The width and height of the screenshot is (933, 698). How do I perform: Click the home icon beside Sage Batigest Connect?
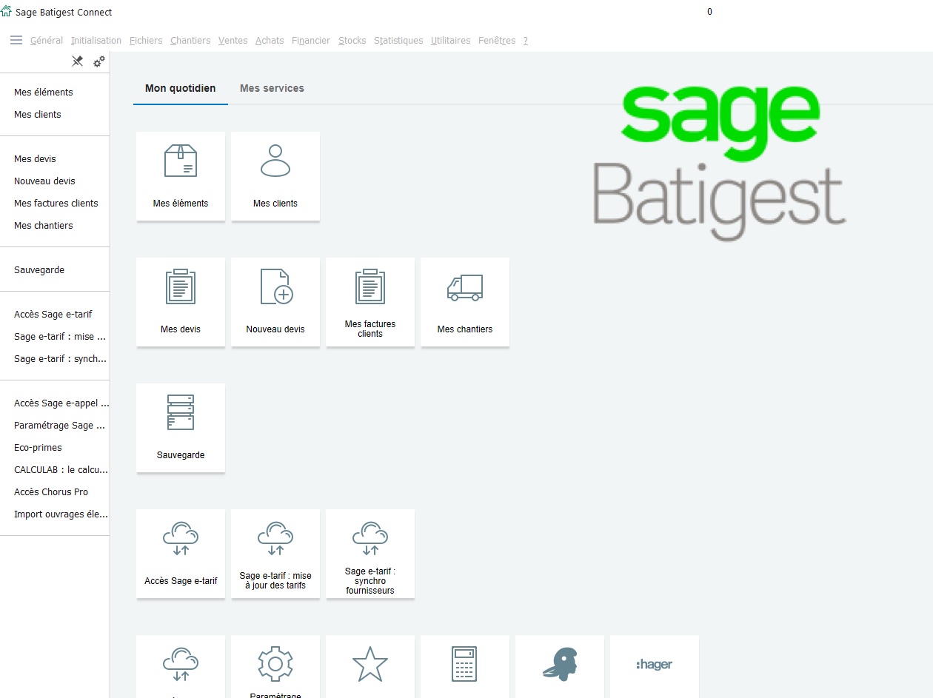[7, 12]
